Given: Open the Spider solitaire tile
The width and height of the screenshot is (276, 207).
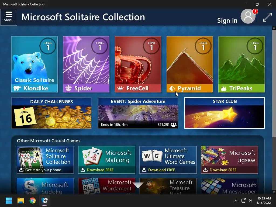Looking at the screenshot, I should [x=86, y=64].
